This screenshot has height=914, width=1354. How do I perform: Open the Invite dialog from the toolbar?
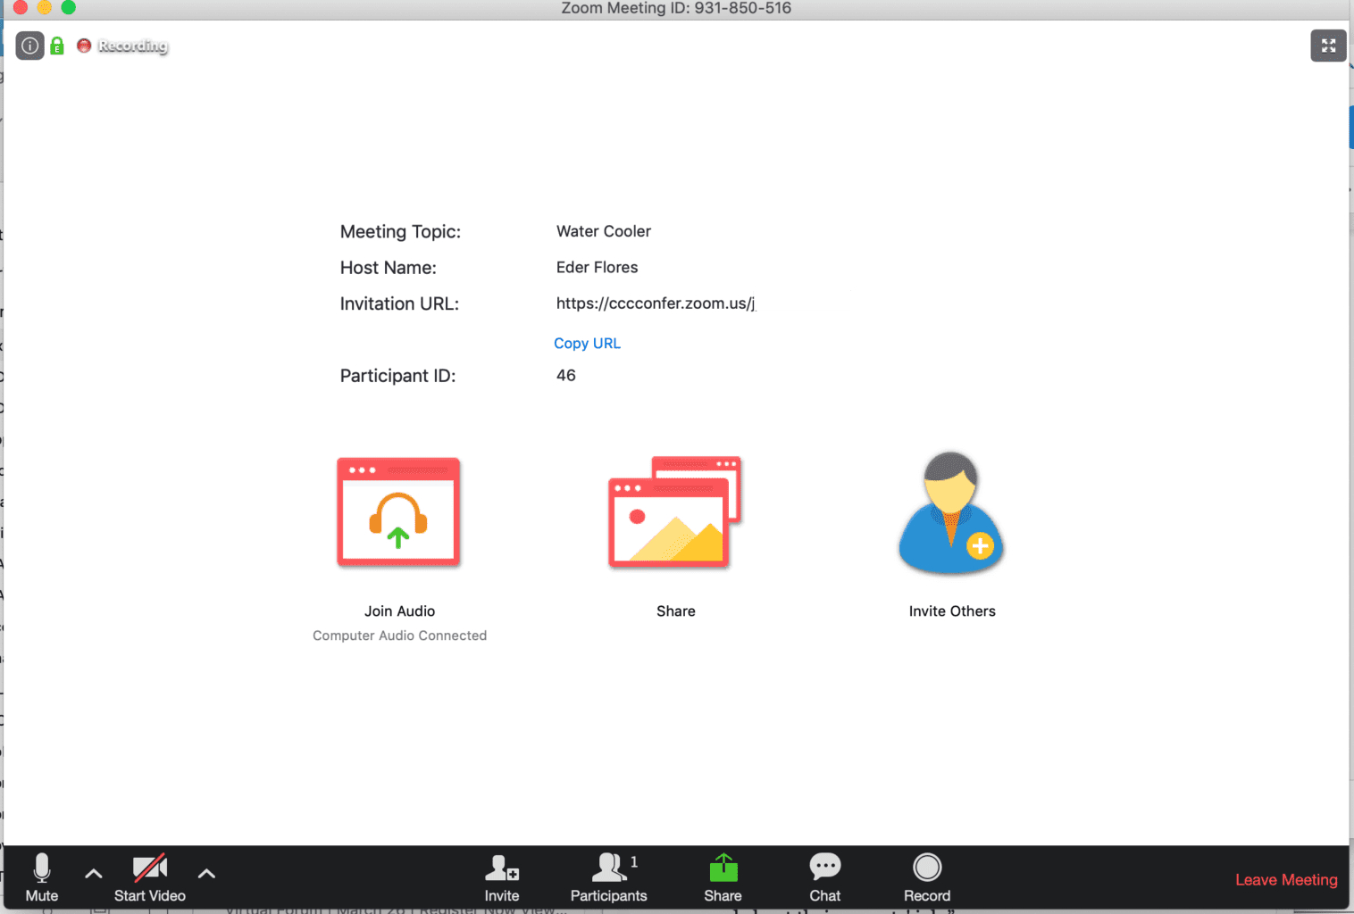tap(501, 877)
